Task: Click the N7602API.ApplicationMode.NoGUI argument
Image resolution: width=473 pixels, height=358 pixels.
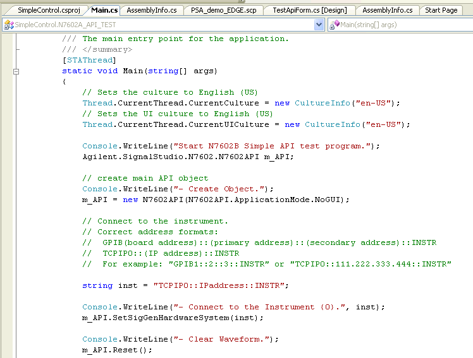Action: coord(264,200)
